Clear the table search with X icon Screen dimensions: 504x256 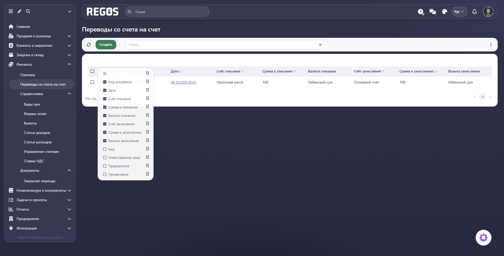point(320,45)
